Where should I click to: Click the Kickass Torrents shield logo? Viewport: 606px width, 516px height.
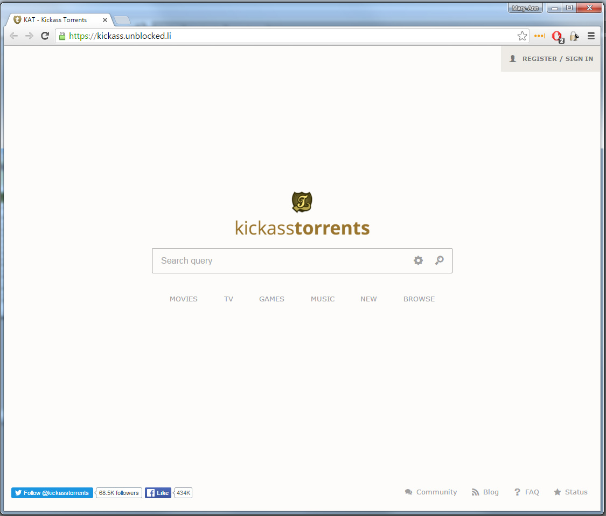(302, 202)
